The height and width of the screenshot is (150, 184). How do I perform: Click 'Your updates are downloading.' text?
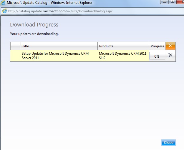click(34, 34)
